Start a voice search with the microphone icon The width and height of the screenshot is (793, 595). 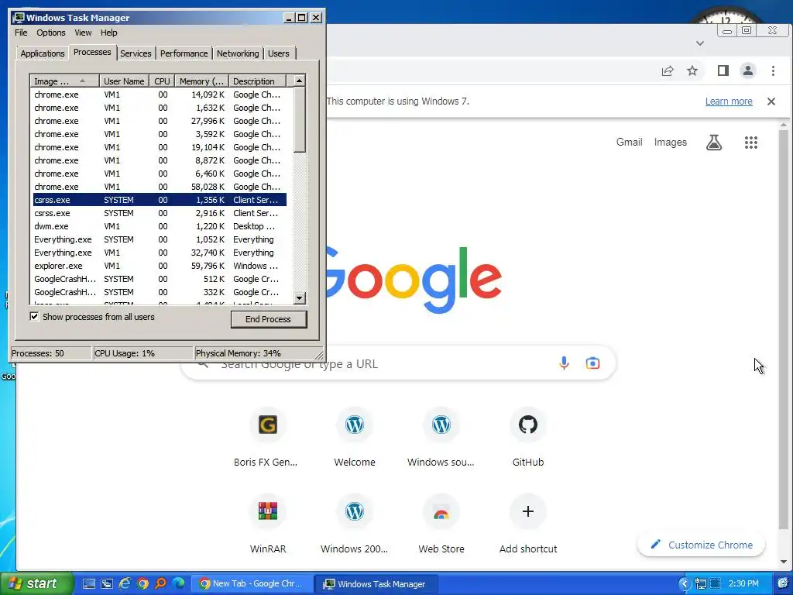(x=564, y=363)
